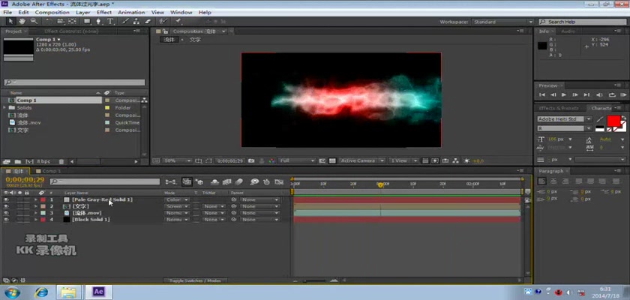The height and width of the screenshot is (300, 630).
Task: Open the Full resolution dropdown
Action: [x=297, y=160]
